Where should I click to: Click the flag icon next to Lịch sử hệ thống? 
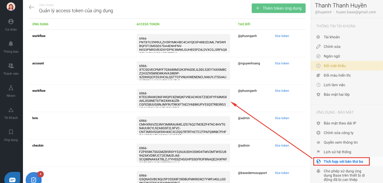pyautogui.click(x=318, y=152)
